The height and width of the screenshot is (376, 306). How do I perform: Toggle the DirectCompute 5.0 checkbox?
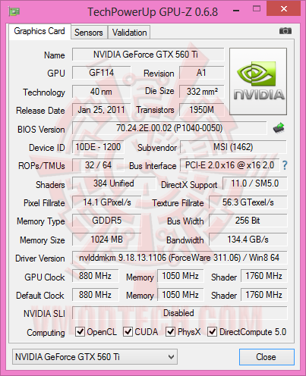(212, 331)
